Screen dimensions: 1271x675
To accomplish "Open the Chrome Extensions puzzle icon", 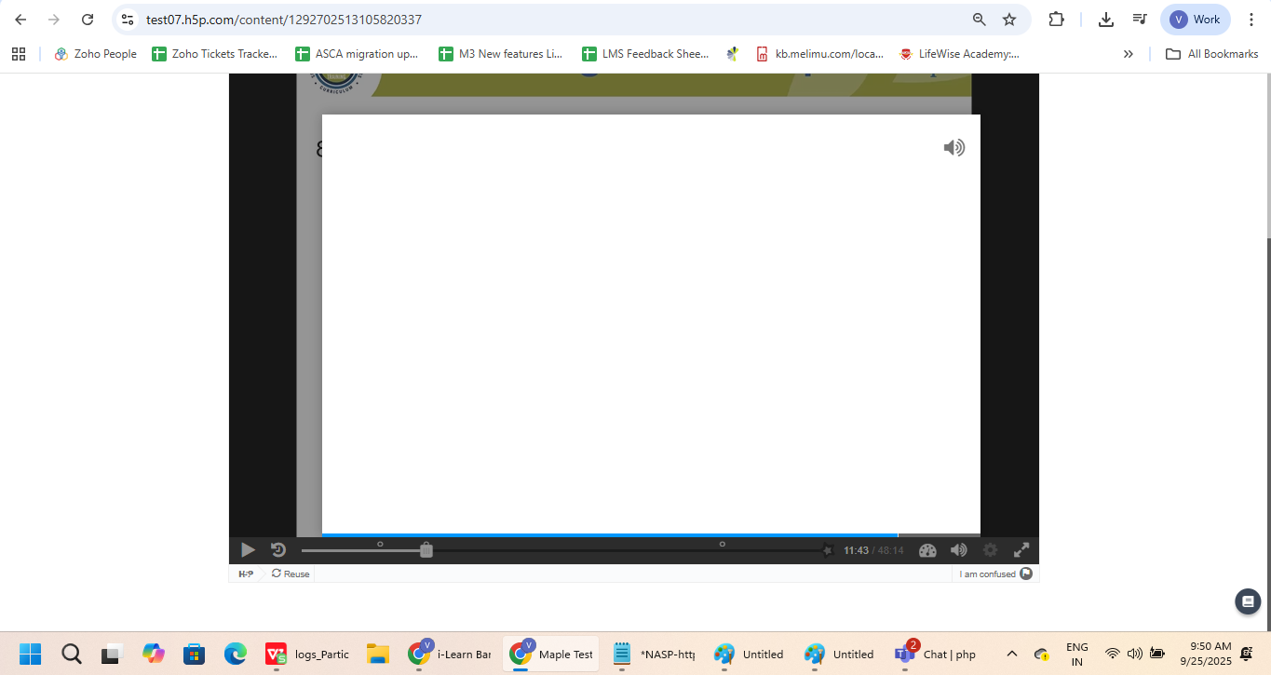I will 1056,20.
